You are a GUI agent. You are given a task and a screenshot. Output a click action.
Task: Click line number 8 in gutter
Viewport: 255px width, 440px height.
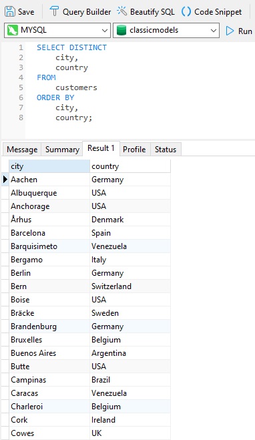tap(21, 118)
